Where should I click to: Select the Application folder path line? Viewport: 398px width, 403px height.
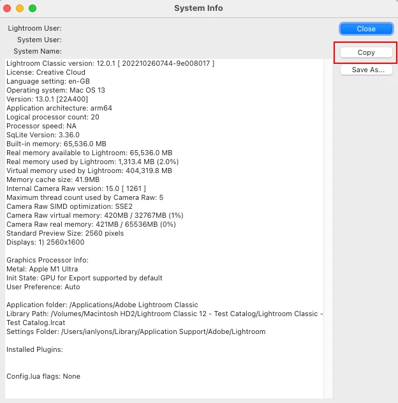click(102, 305)
